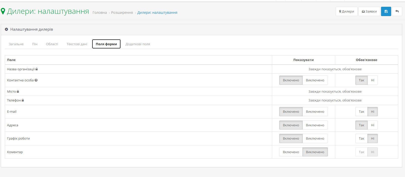Click the Коментар field label

click(x=15, y=152)
